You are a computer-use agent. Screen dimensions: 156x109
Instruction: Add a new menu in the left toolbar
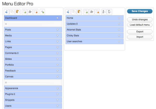(24, 12)
